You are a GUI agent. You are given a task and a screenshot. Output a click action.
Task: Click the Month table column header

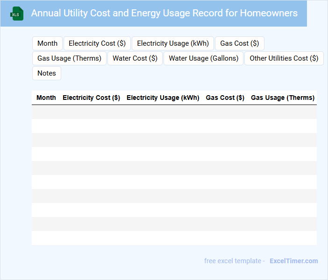pos(46,98)
